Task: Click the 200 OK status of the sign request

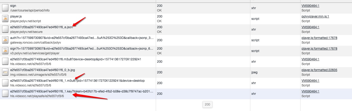Action: 159,8
